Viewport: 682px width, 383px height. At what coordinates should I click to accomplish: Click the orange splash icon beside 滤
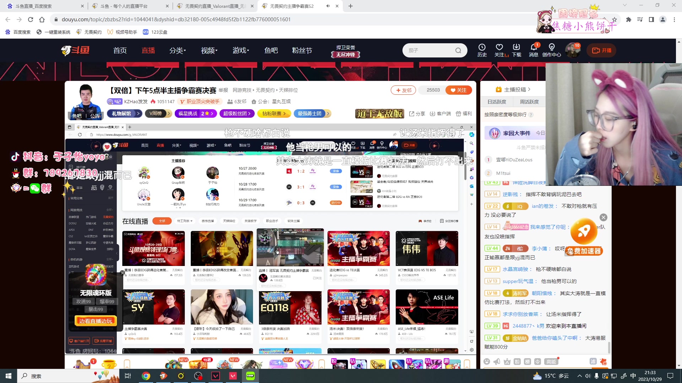pyautogui.click(x=603, y=361)
